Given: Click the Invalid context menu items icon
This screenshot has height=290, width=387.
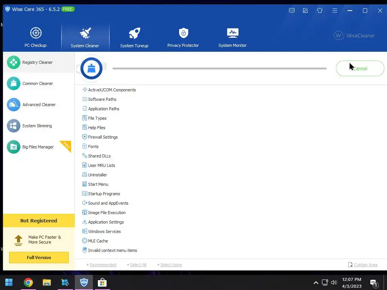Looking at the screenshot, I should click(x=85, y=250).
